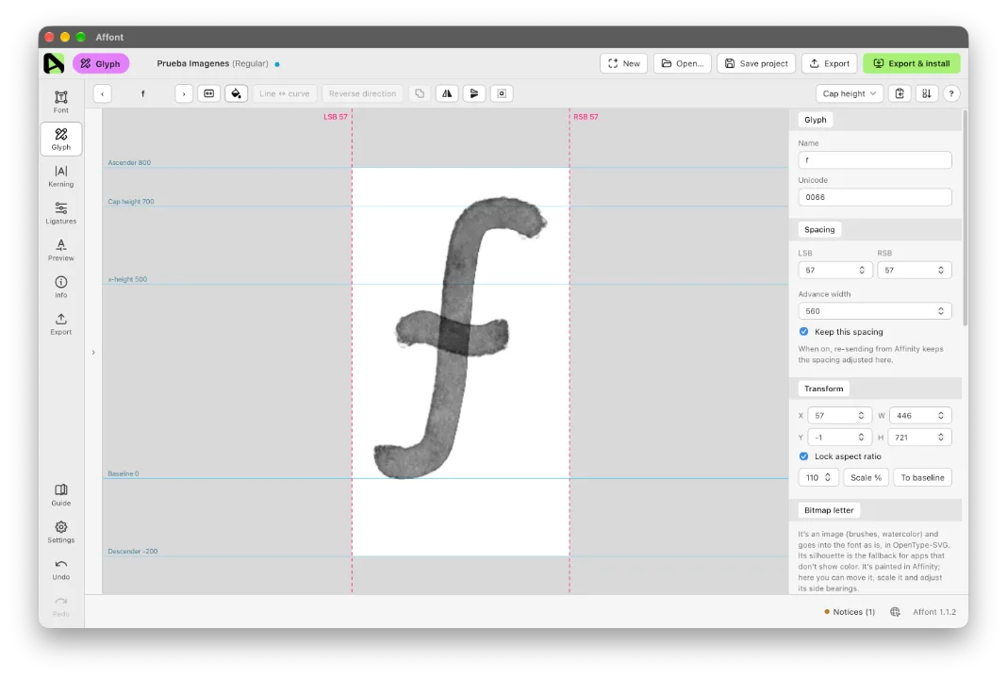
Task: Switch to the Kerning section
Action: [x=61, y=175]
